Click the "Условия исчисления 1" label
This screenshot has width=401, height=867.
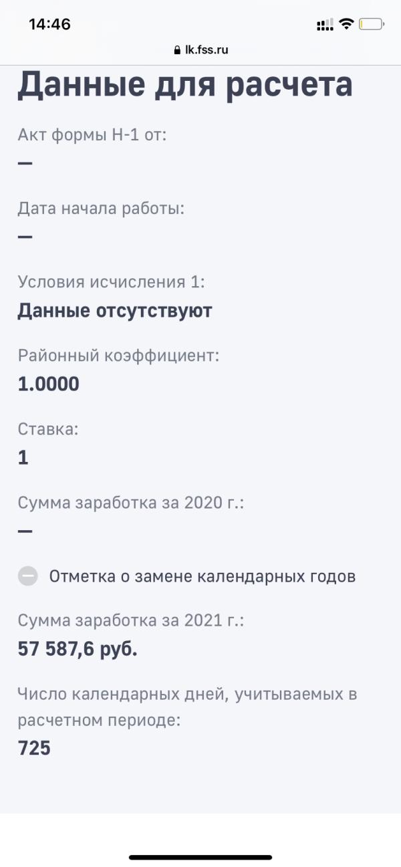pos(111,281)
